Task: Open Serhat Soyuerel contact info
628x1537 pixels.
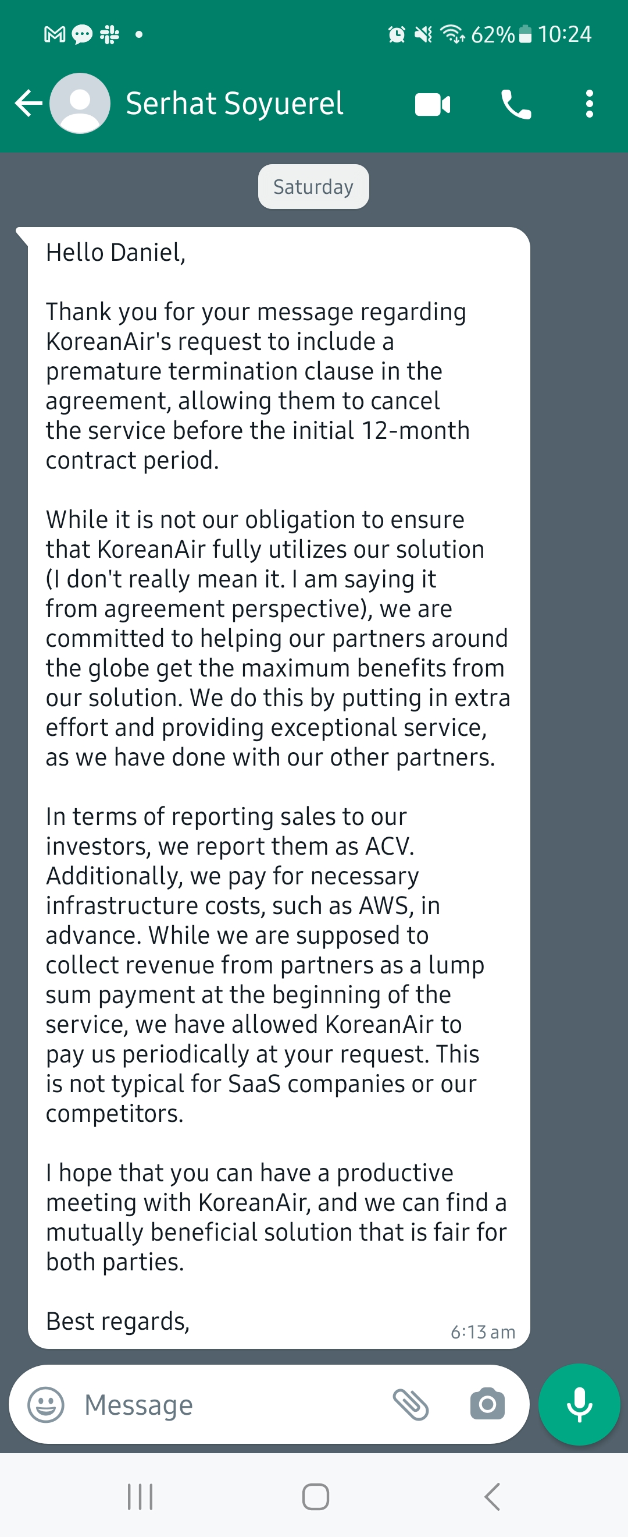Action: click(x=235, y=104)
